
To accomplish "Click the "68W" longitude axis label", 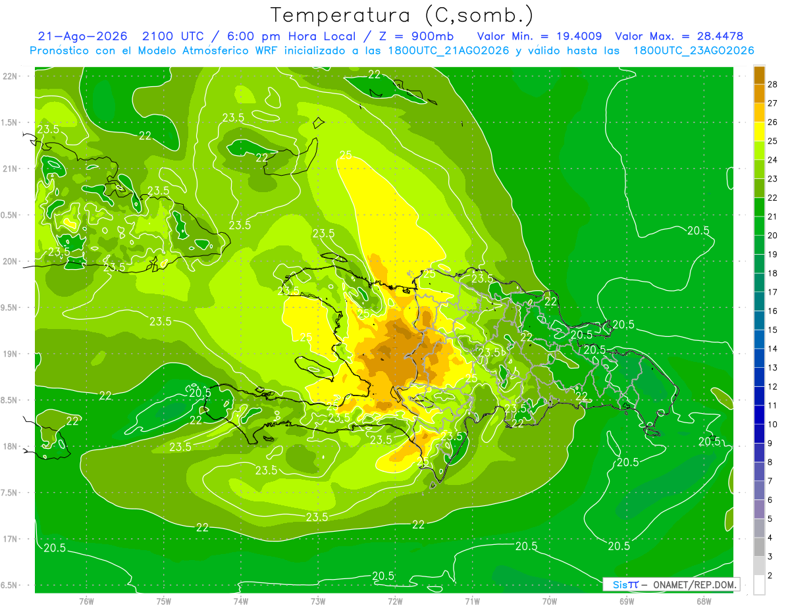I will (x=704, y=601).
